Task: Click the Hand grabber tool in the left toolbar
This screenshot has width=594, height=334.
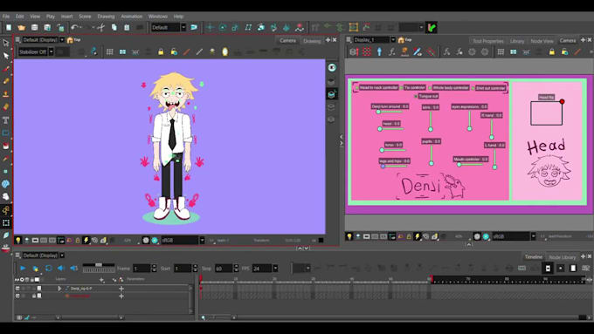Action: [6, 196]
